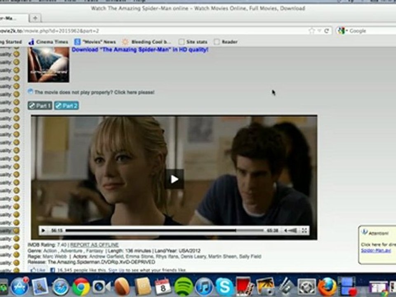
Task: Open the Cinema Times bookmark
Action: pos(48,42)
